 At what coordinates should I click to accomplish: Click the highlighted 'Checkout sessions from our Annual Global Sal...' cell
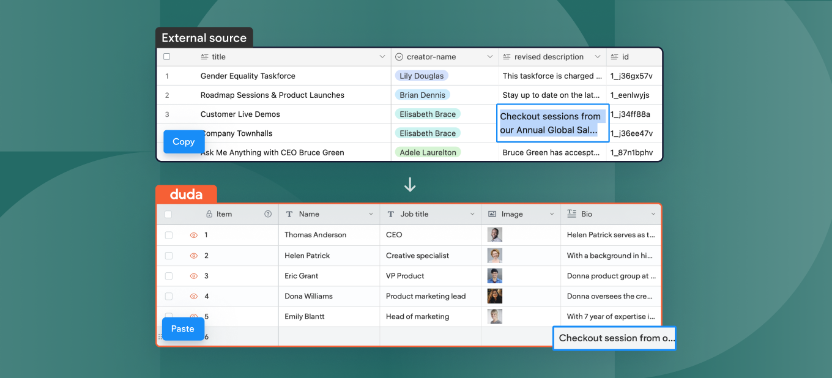click(x=553, y=123)
